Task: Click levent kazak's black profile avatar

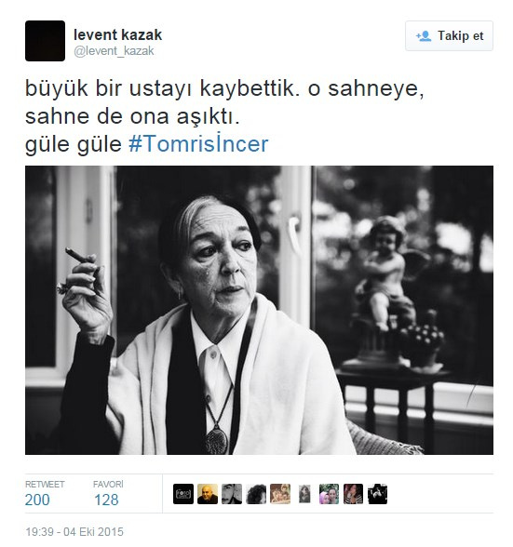Action: [45, 41]
